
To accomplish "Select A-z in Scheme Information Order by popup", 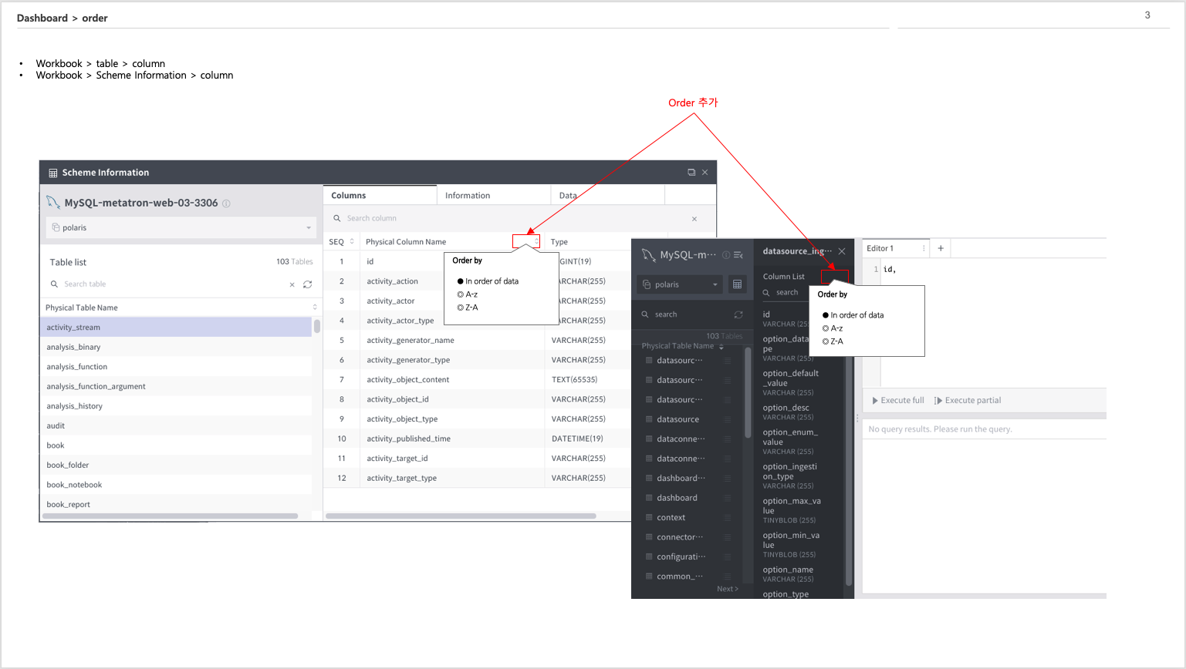I will click(468, 294).
